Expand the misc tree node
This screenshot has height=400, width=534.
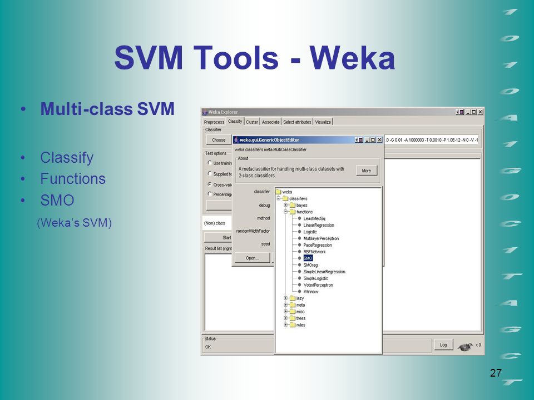pos(285,312)
